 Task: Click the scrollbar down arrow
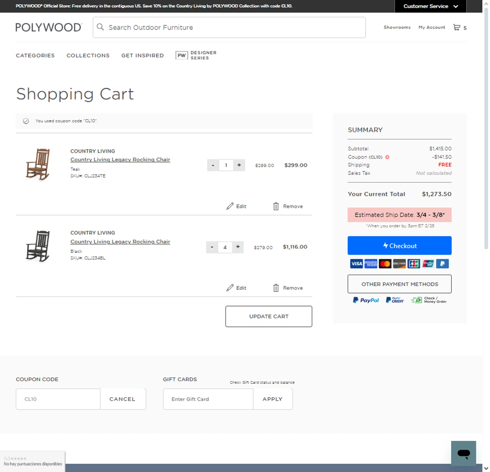(x=486, y=468)
